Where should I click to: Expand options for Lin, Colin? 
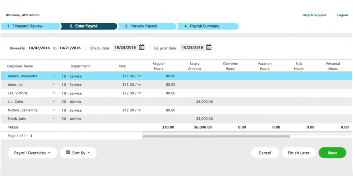coord(53,102)
